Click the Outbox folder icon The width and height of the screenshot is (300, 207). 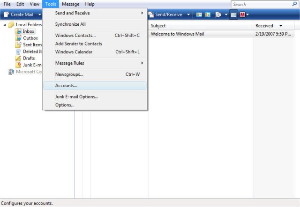(x=18, y=38)
